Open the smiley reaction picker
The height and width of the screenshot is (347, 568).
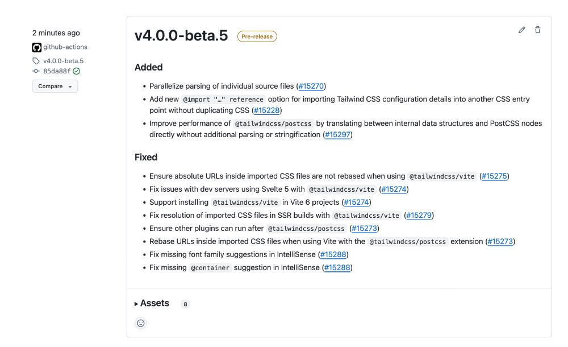coord(140,323)
